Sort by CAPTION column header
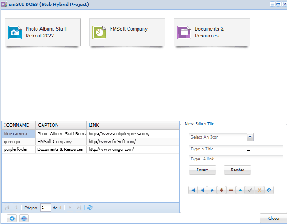Screen dimensions: 287x224 pyautogui.click(x=61, y=125)
